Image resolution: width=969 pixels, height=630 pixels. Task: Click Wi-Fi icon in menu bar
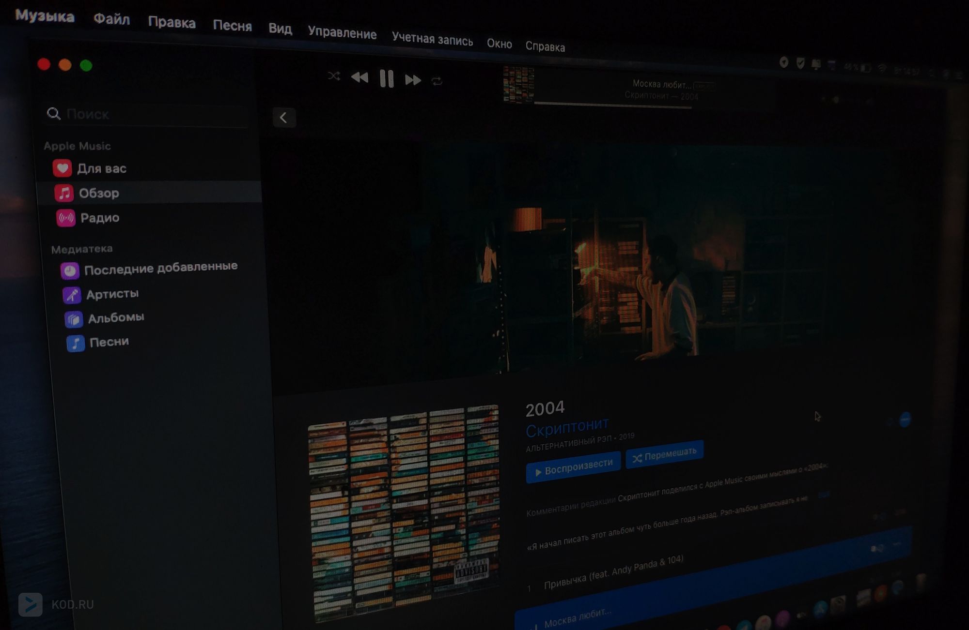tap(882, 69)
